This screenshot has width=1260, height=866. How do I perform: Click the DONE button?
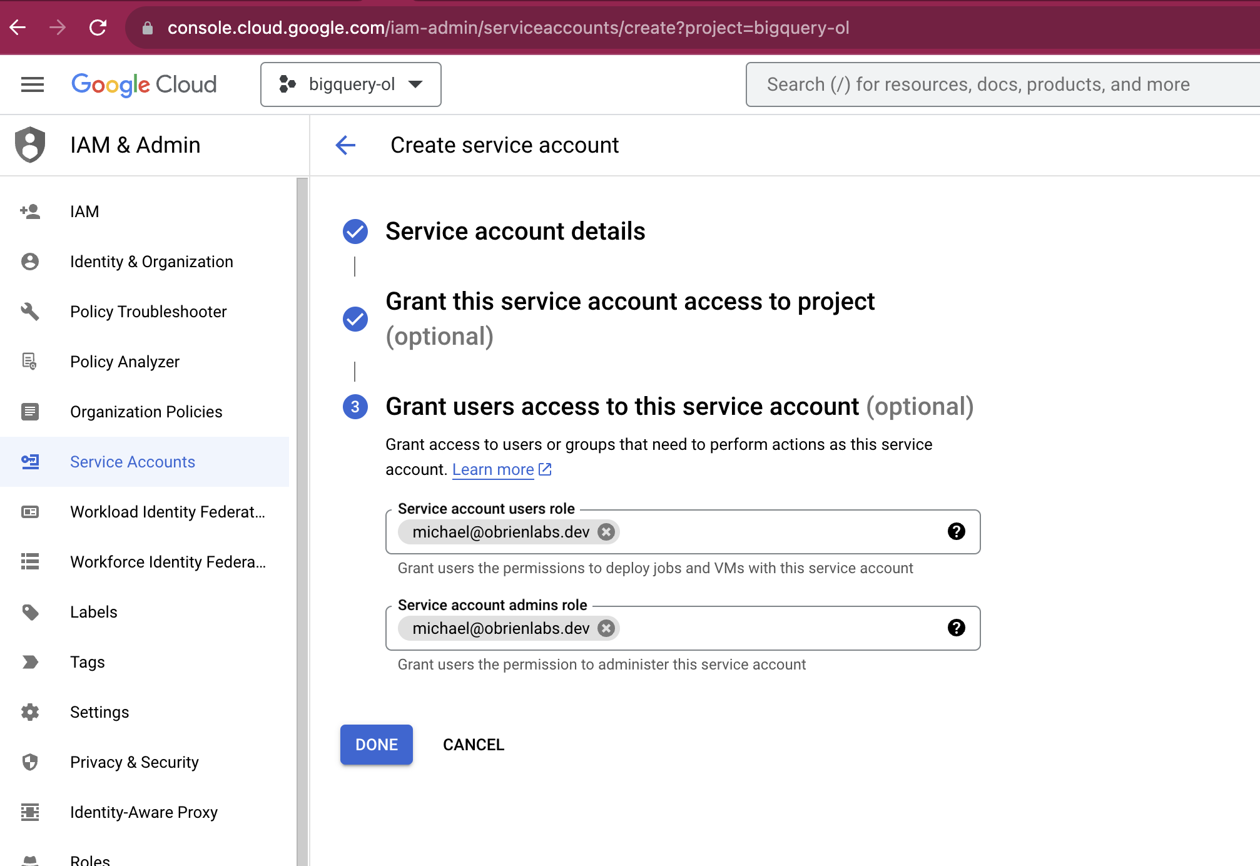375,745
